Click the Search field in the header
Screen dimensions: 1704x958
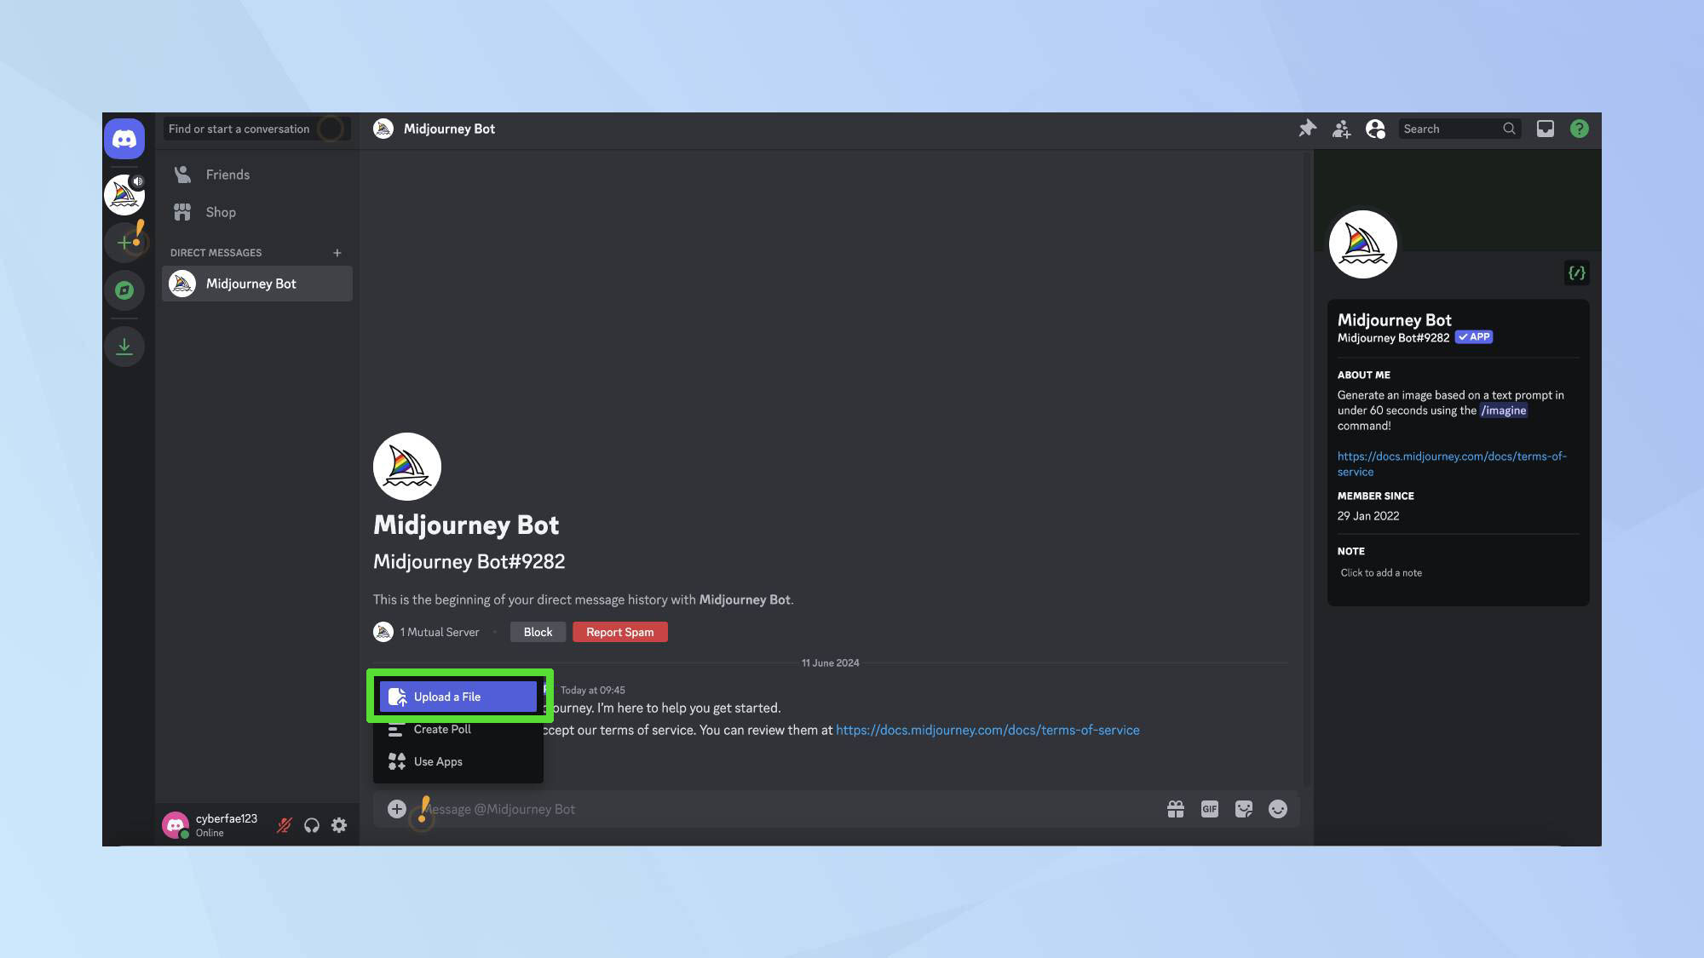(1459, 129)
